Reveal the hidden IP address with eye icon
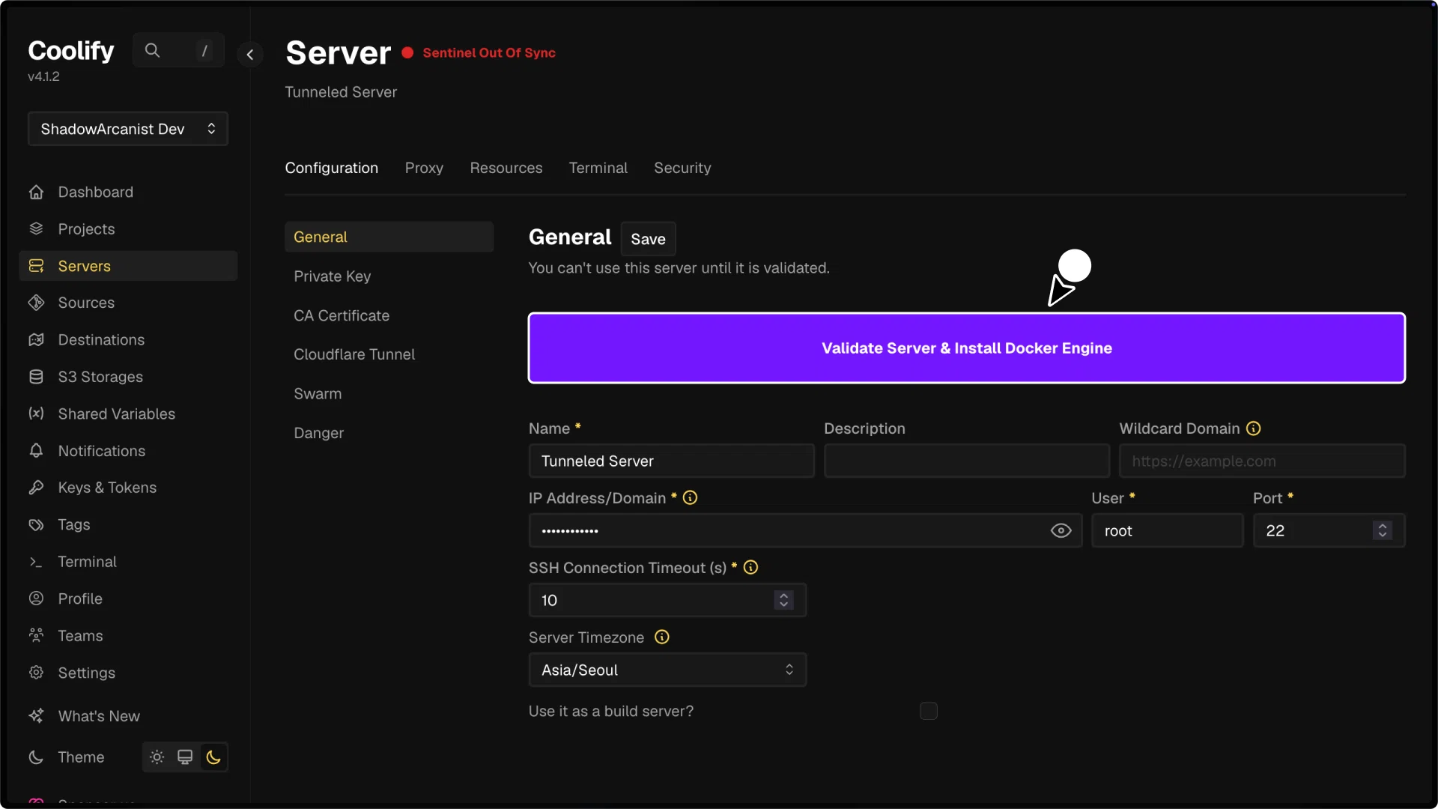Screen dimensions: 1438x809 [1061, 530]
